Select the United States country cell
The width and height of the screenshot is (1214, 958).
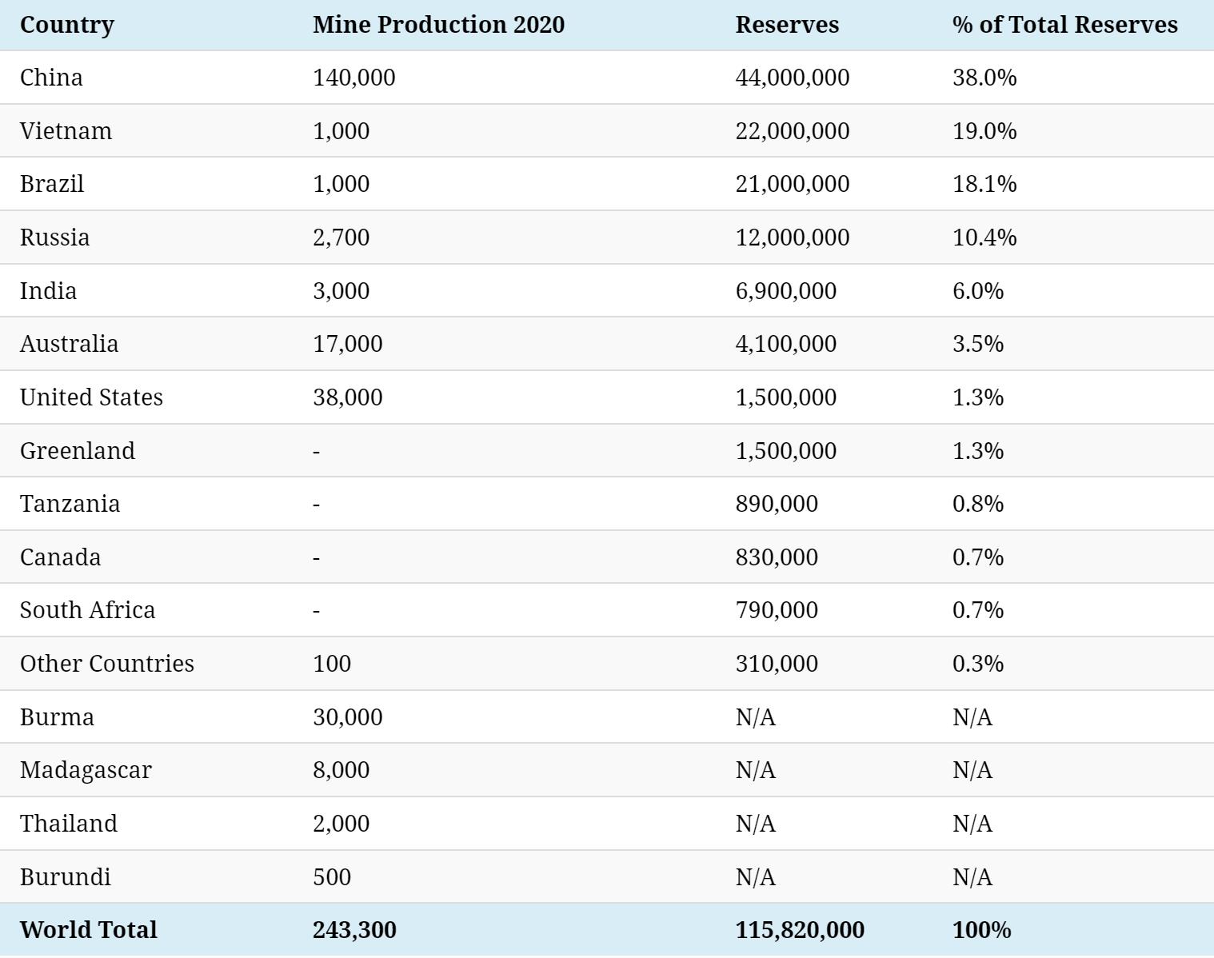(91, 397)
